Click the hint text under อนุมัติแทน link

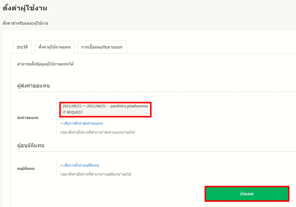click(96, 174)
